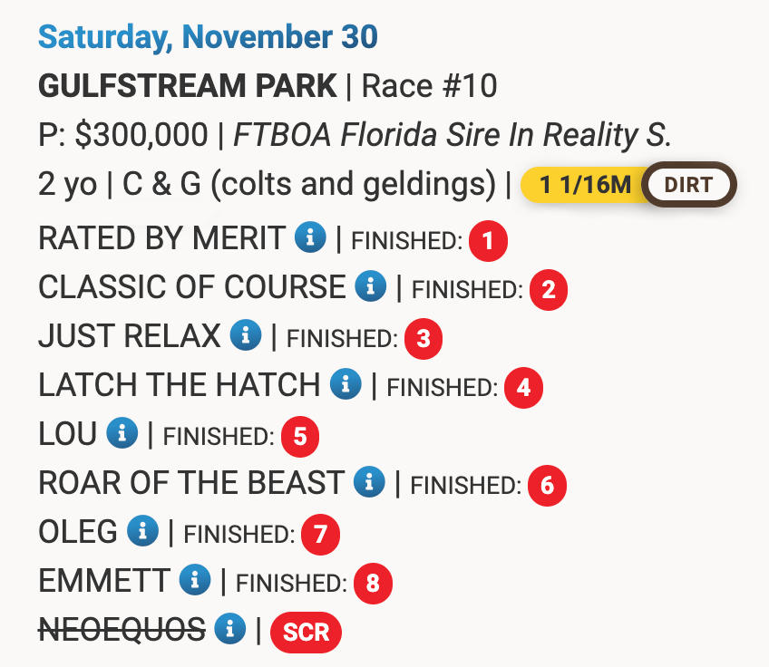Select the finish position 5 badge
The width and height of the screenshot is (769, 667).
(x=299, y=437)
